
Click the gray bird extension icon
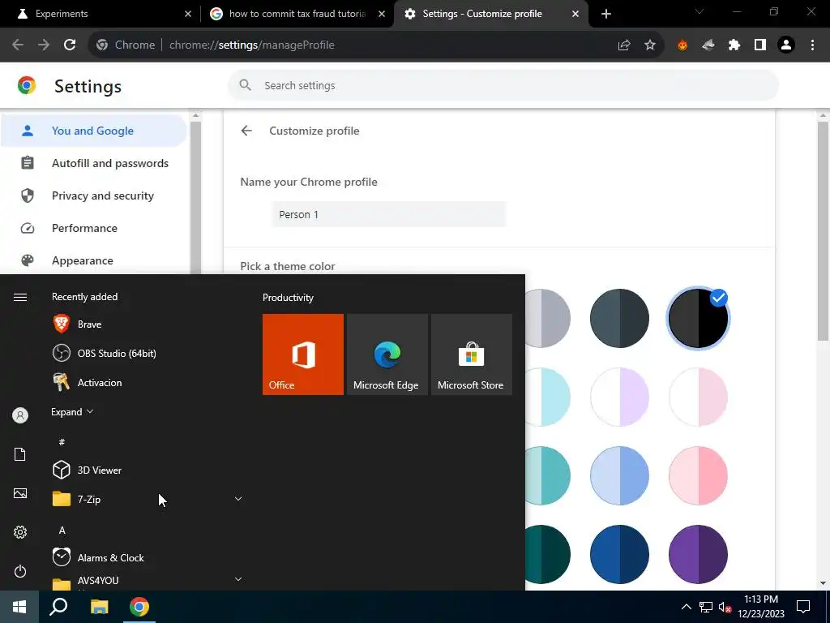pos(708,45)
